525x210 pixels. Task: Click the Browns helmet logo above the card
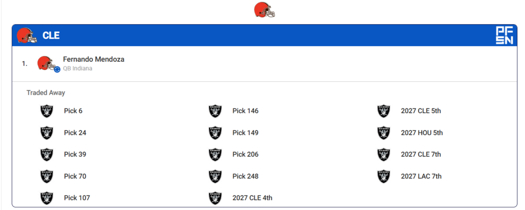coord(265,9)
